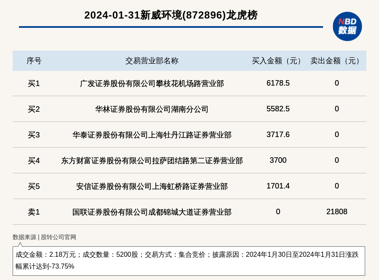Select 广发证券股份有限公司攀枝花机场路营业部

pyautogui.click(x=152, y=83)
